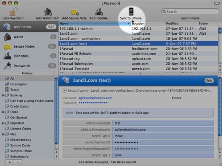Click the item list scrollbar thumb
Image resolution: width=222 pixels, height=166 pixels.
click(220, 30)
